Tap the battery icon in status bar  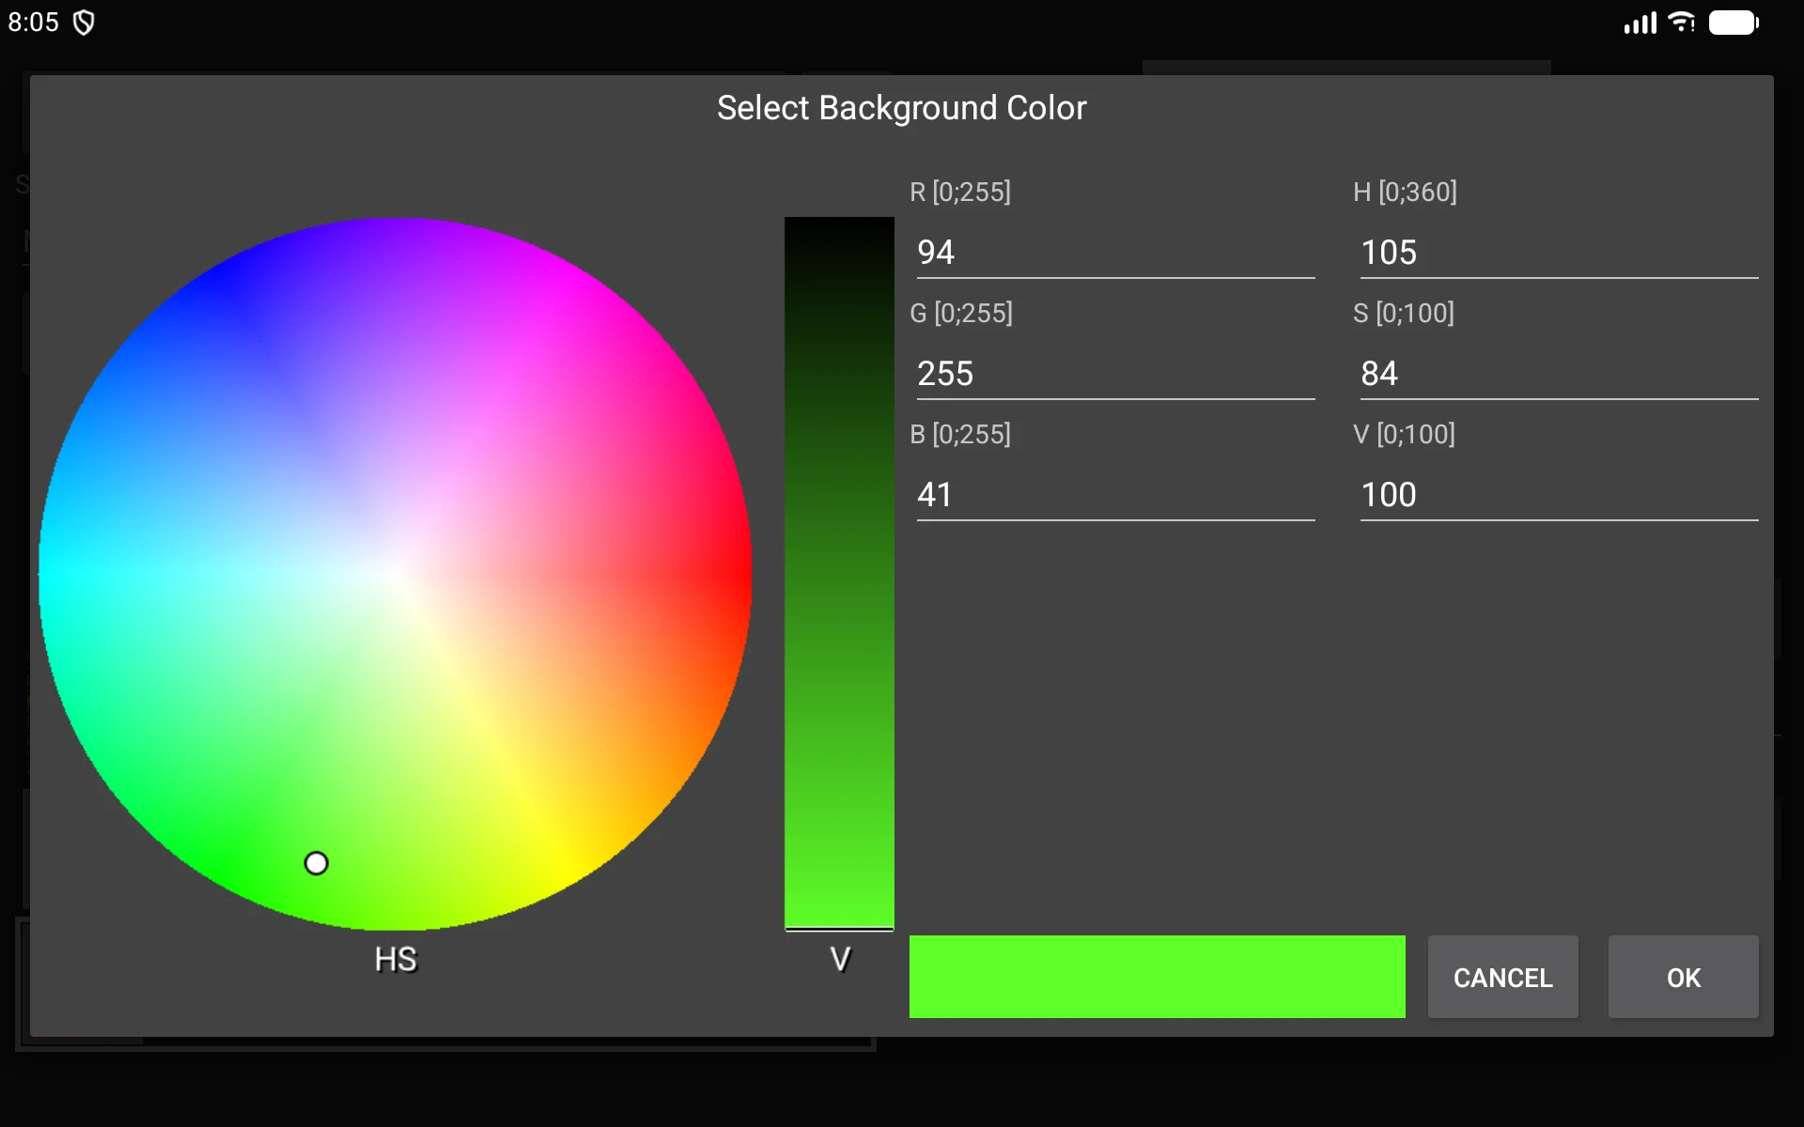pyautogui.click(x=1734, y=23)
